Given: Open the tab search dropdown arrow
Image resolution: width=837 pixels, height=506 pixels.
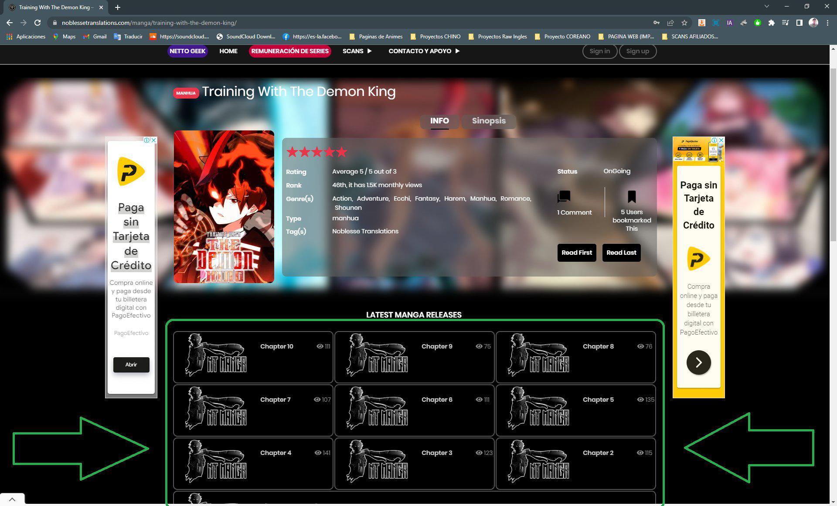Looking at the screenshot, I should point(767,6).
